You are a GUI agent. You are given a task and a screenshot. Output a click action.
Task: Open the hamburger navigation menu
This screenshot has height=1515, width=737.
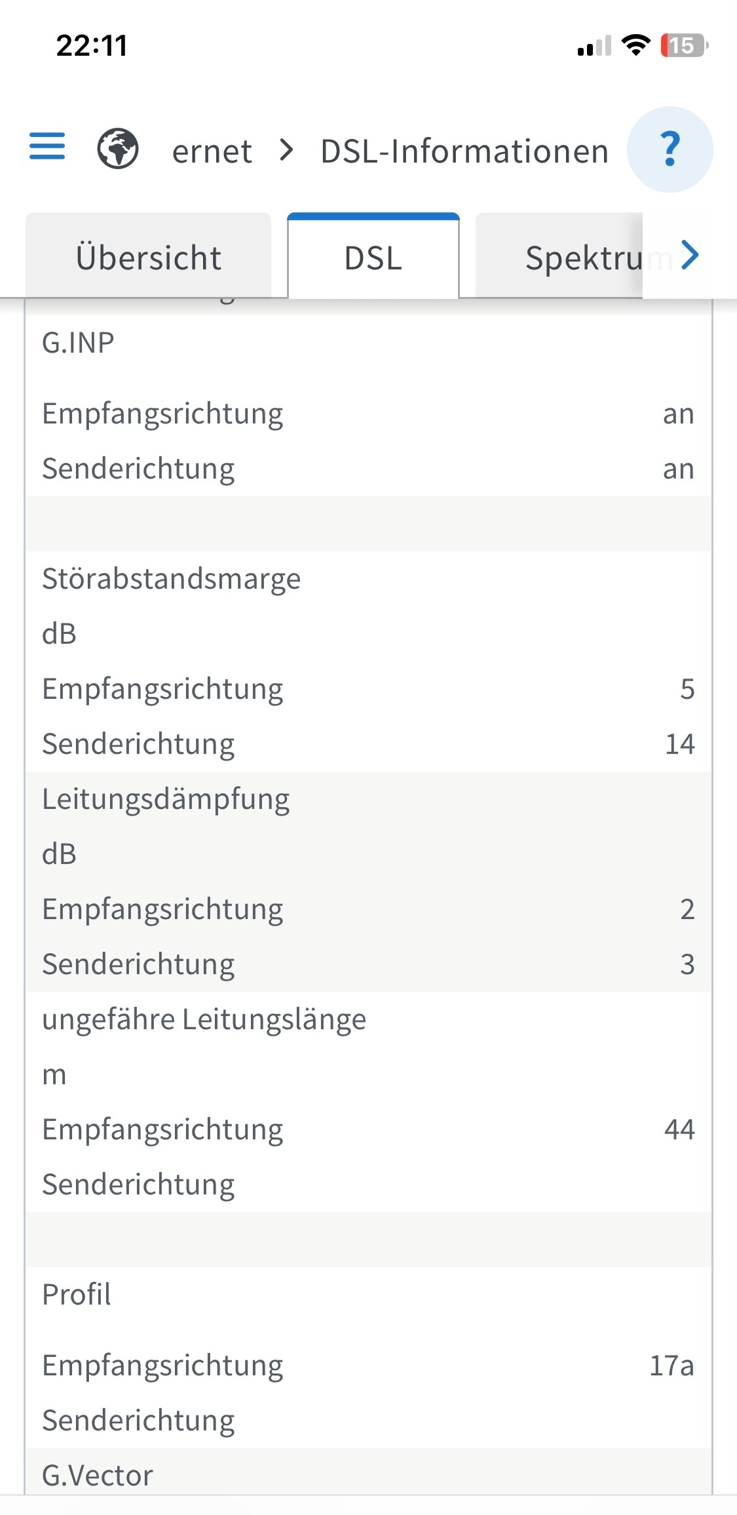tap(47, 146)
